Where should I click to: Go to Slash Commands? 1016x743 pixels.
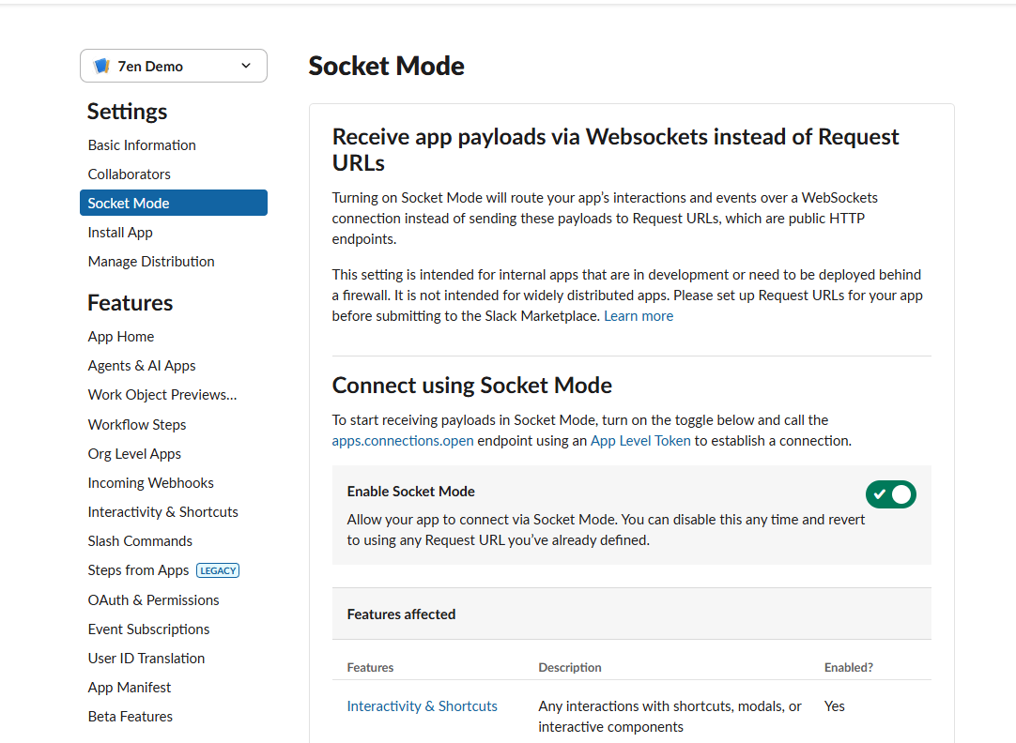point(140,541)
